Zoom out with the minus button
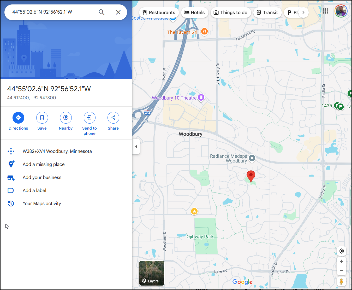Image resolution: width=352 pixels, height=290 pixels. (342, 271)
